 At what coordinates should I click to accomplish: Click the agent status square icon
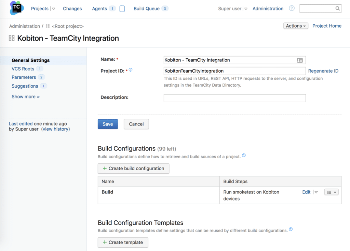122,9
